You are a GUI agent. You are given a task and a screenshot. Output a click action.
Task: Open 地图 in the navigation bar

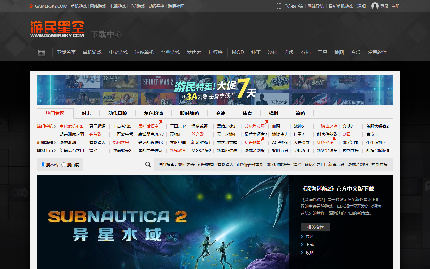(339, 52)
